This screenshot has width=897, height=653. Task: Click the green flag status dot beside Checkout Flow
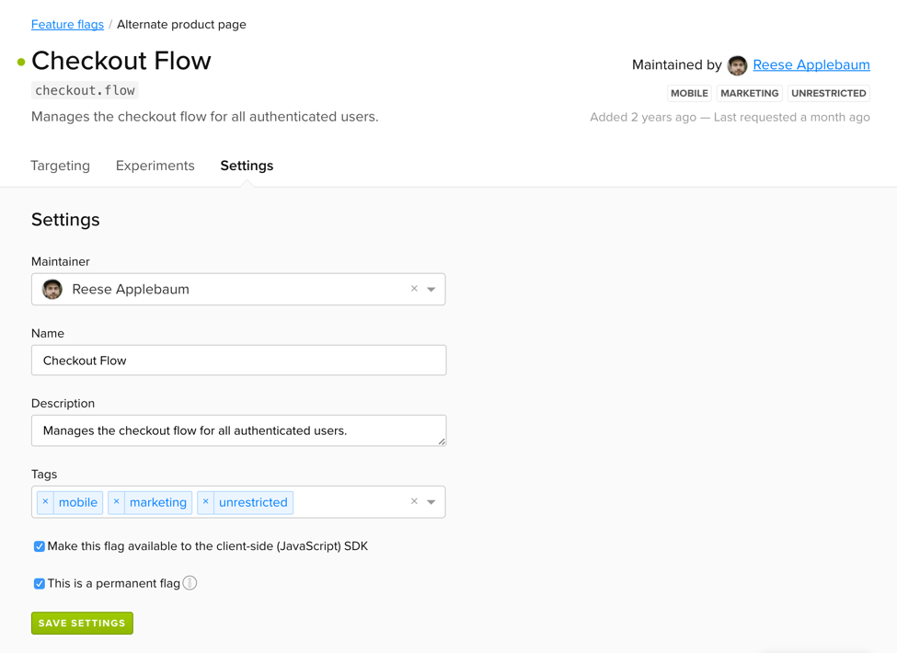tap(19, 61)
